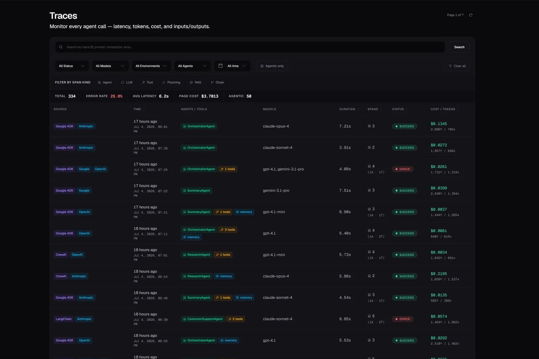539x359 pixels.
Task: Click the Total 334 statistic
Action: click(65, 96)
